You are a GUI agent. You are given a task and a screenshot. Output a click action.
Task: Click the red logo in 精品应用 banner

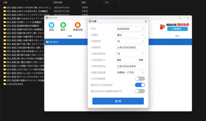162,27
